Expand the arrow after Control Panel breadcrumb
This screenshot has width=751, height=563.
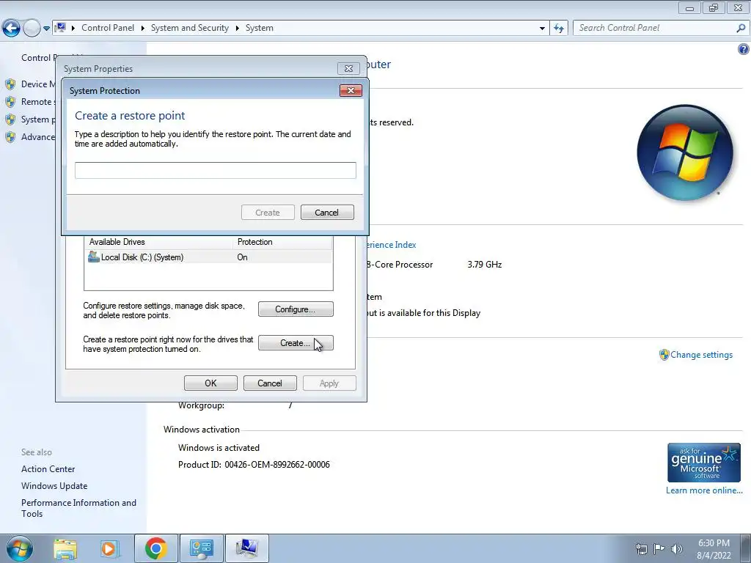[x=143, y=29]
